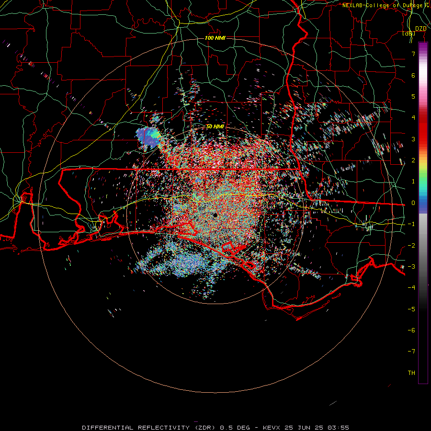
Task: Select the "0.5 DEG" elevation text in the caption
Action: tap(235, 428)
